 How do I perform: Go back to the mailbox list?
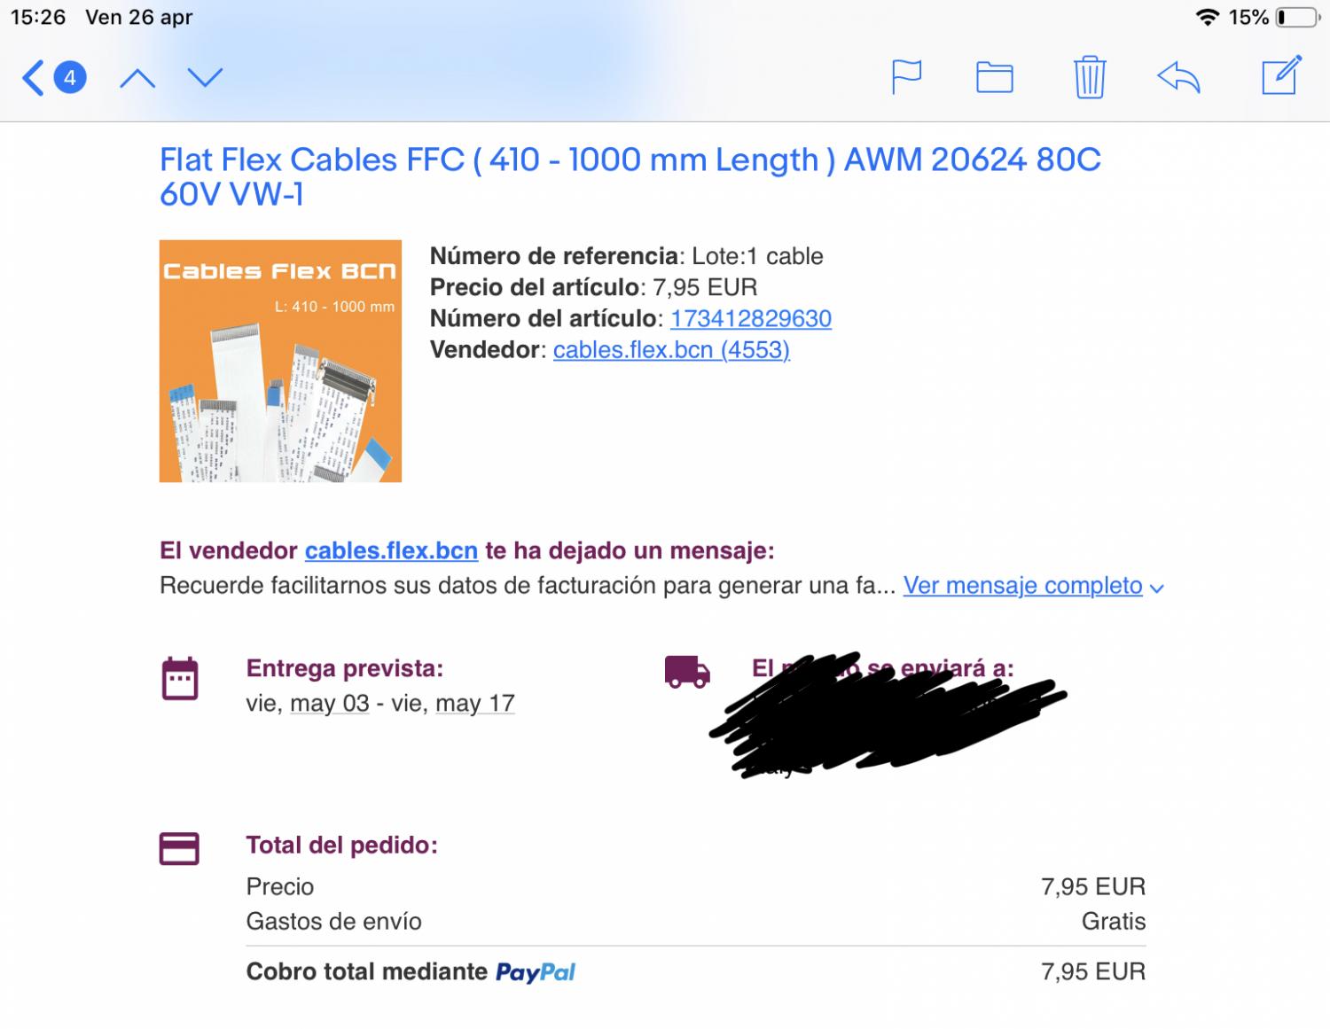34,78
